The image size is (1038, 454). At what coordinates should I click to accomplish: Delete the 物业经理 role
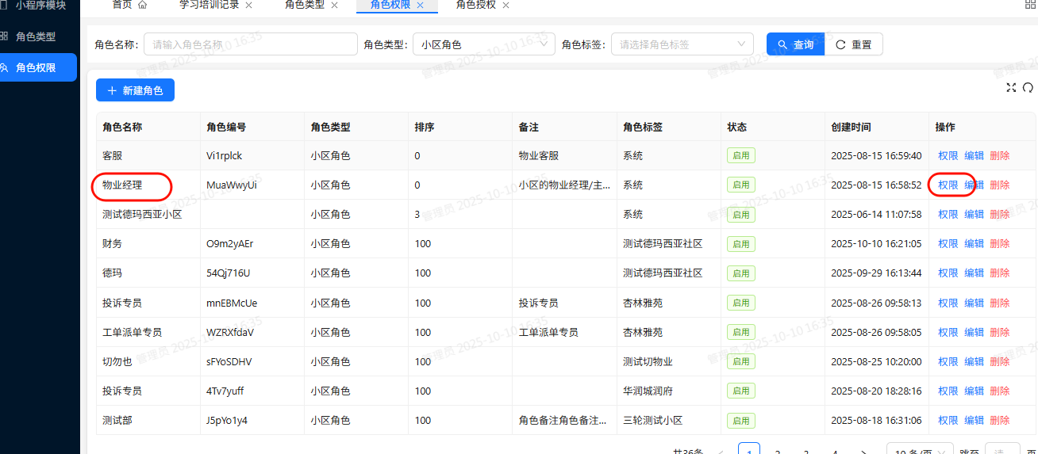pos(1000,185)
